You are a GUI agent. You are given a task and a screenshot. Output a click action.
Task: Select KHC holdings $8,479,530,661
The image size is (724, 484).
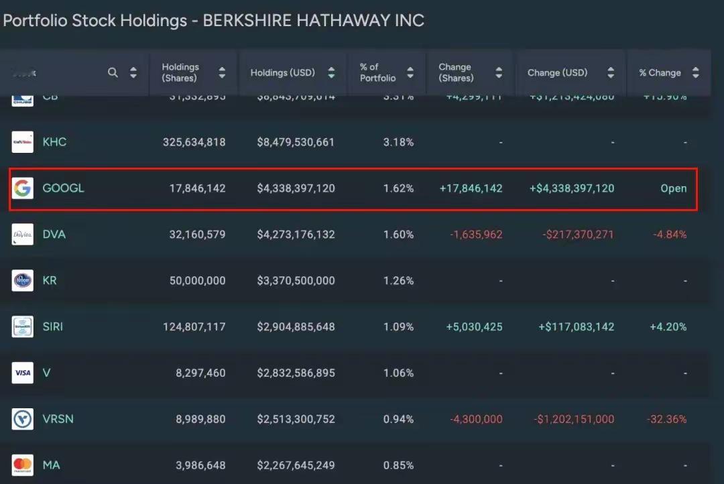(x=296, y=142)
